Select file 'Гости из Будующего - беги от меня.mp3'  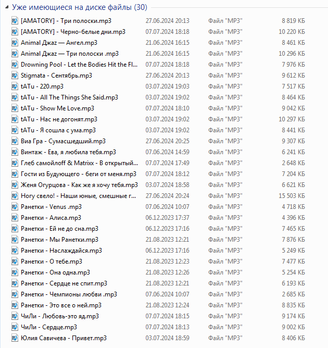pyautogui.click(x=79, y=174)
